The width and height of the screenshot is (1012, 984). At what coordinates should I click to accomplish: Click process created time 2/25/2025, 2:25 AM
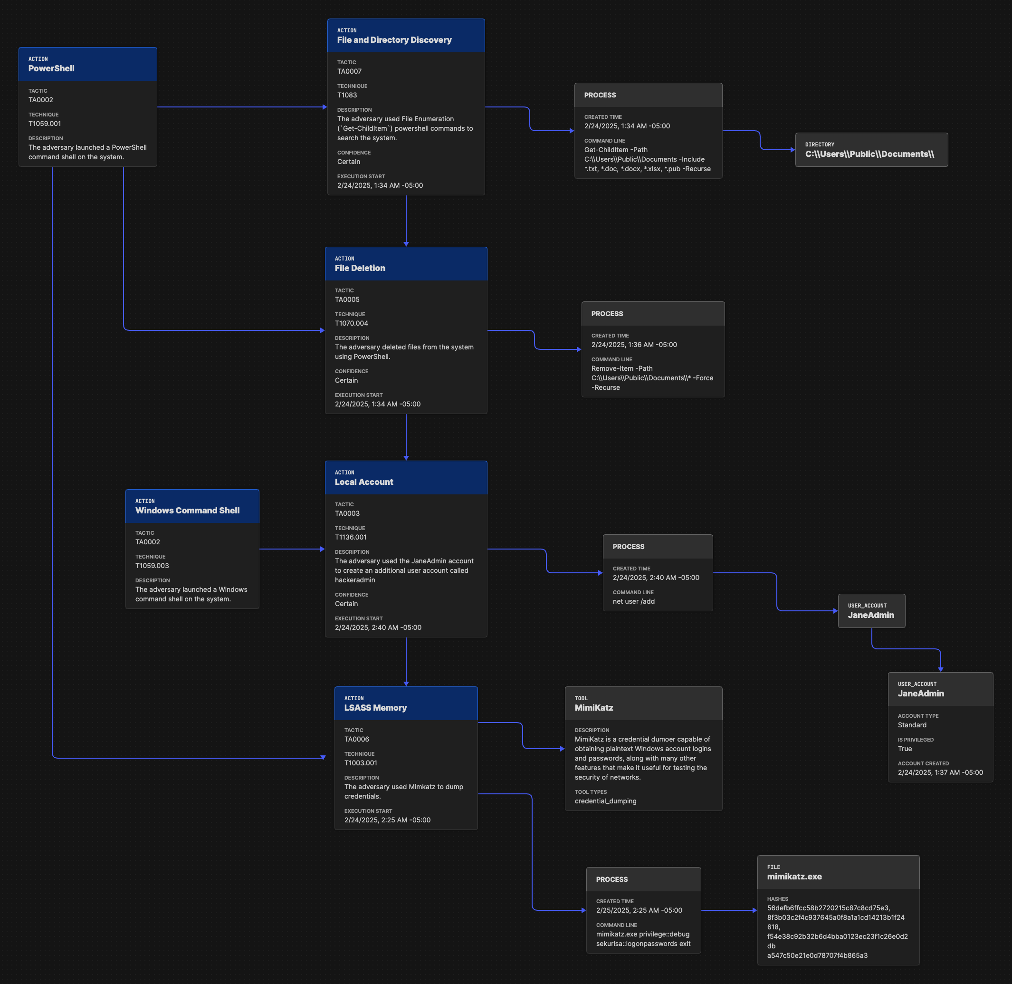tap(640, 911)
